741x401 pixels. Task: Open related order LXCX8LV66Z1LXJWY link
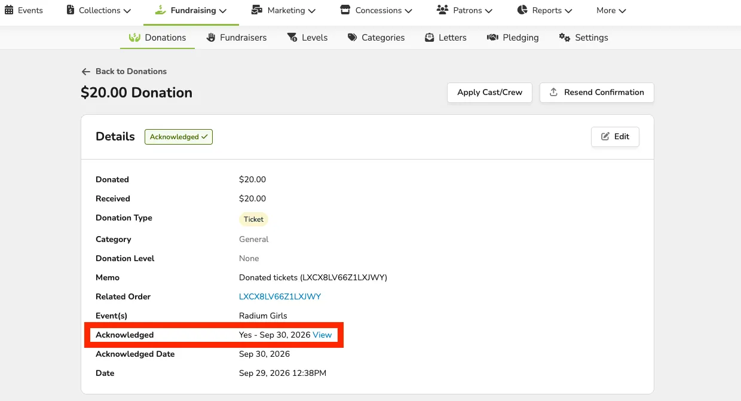(x=280, y=297)
